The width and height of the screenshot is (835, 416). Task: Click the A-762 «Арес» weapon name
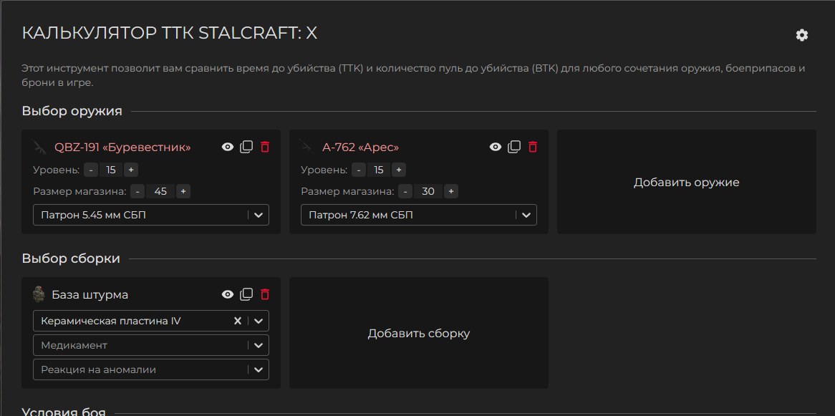pyautogui.click(x=360, y=147)
